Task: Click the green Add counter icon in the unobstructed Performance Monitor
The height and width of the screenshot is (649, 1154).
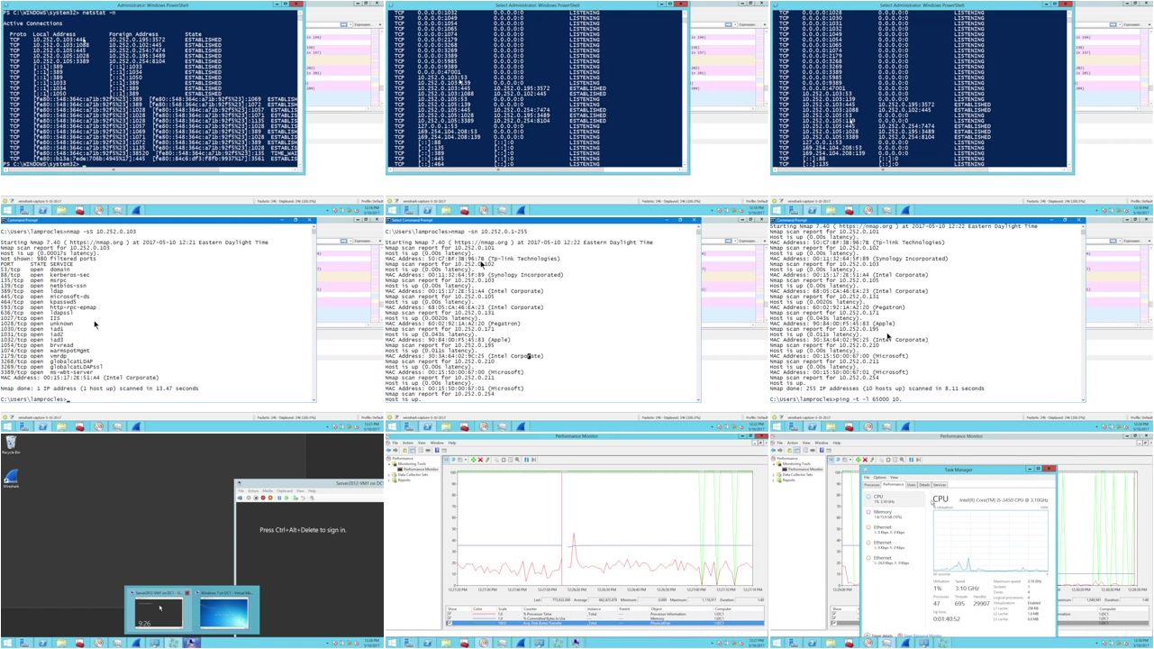Action: tap(473, 460)
